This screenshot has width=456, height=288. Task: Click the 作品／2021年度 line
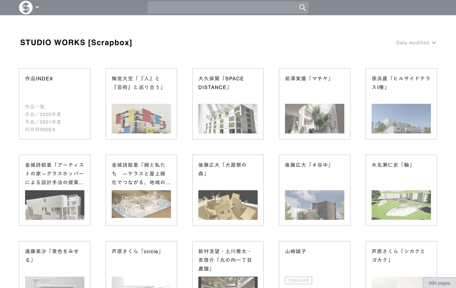pos(43,122)
